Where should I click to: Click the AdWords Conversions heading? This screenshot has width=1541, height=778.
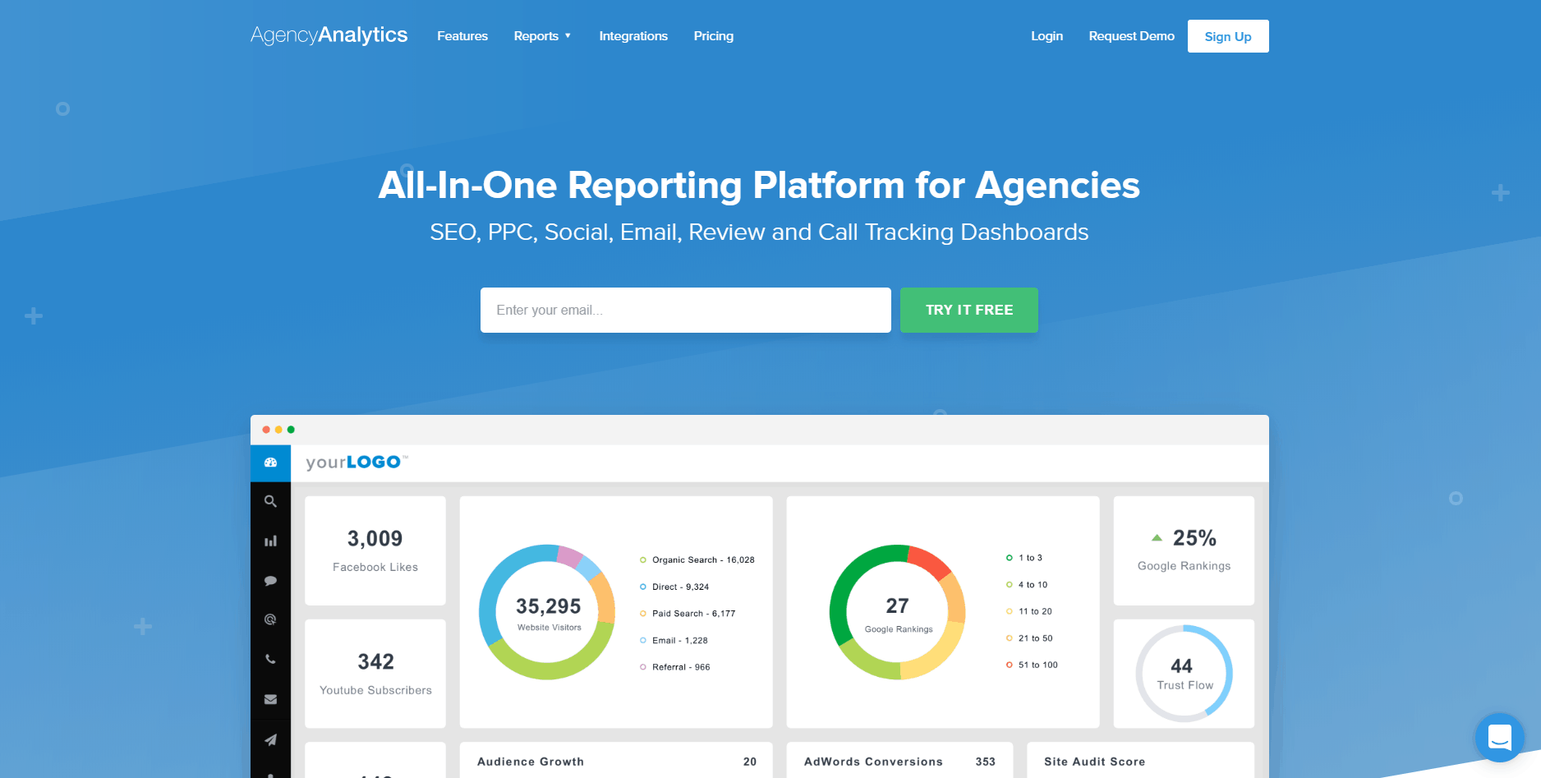click(x=873, y=762)
